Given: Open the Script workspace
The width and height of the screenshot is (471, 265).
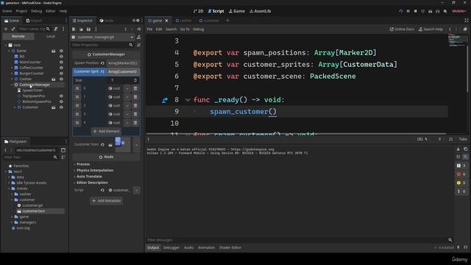Looking at the screenshot, I should tap(216, 11).
